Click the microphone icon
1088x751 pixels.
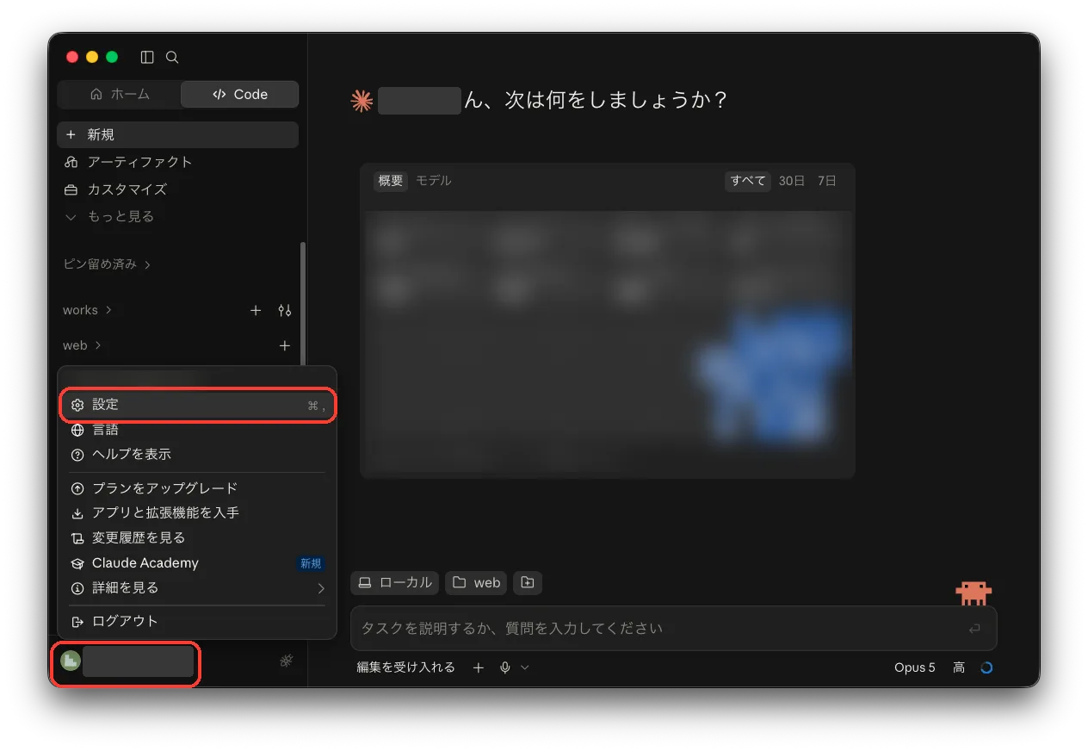pos(505,667)
